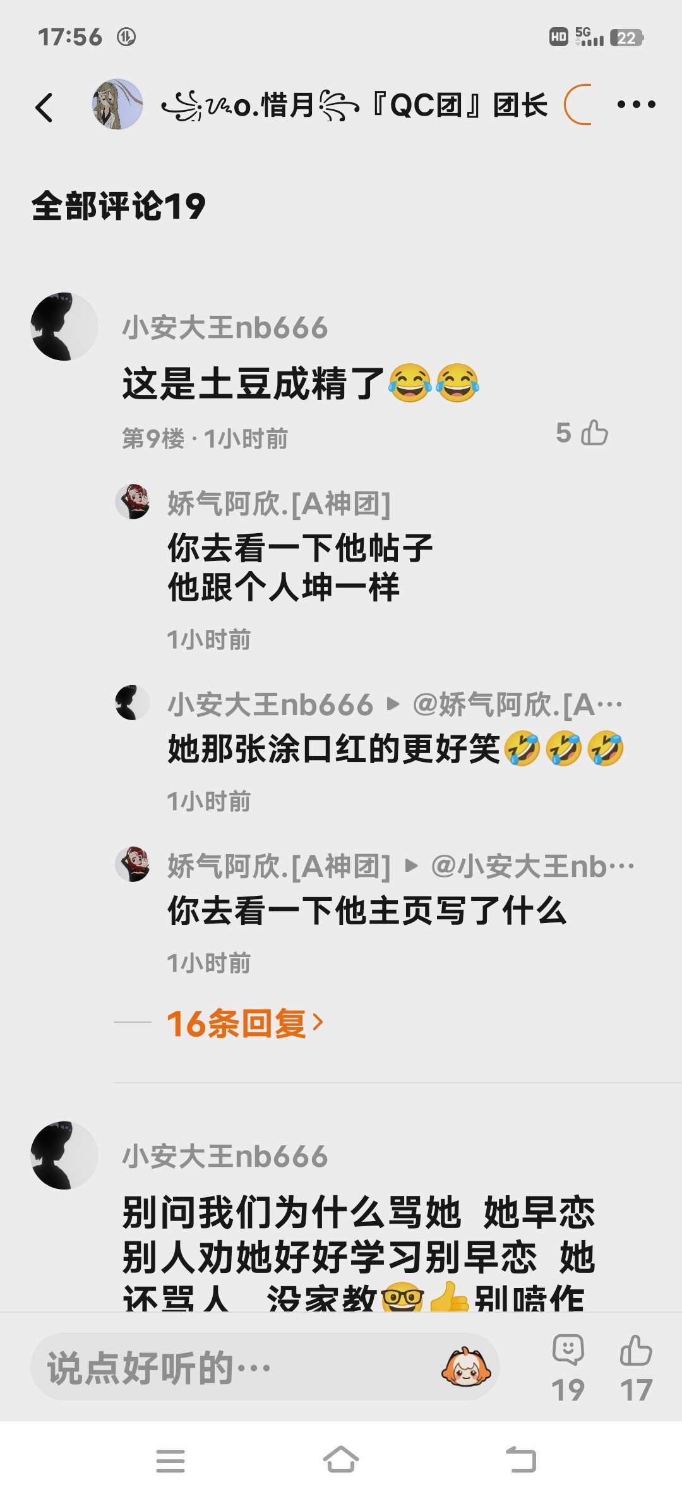Open 娇气阿欣.[A神团] username in first reply
Screen dimensions: 682x1501
(x=278, y=503)
